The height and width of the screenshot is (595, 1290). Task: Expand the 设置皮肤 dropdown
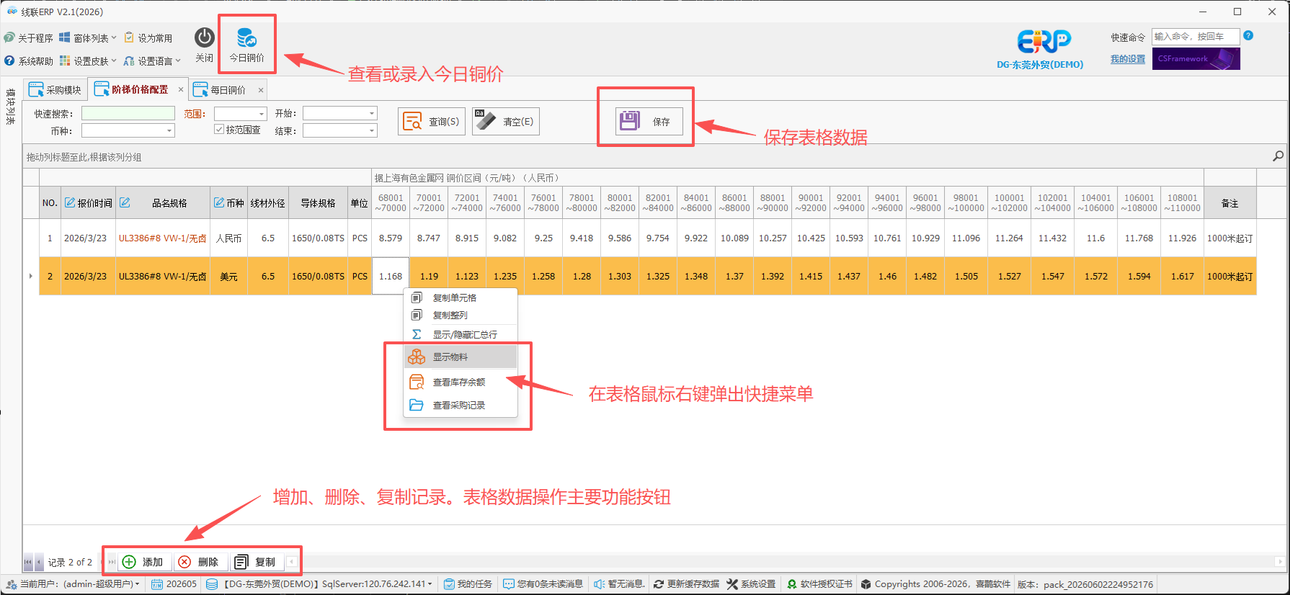(88, 61)
